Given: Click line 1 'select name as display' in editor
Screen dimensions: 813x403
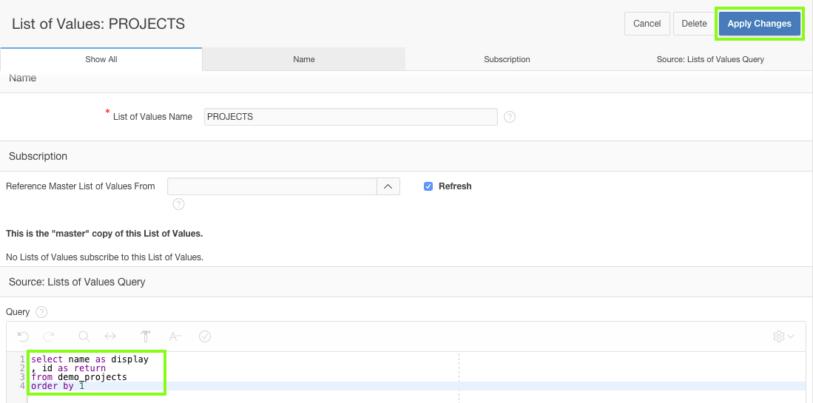Looking at the screenshot, I should (90, 359).
